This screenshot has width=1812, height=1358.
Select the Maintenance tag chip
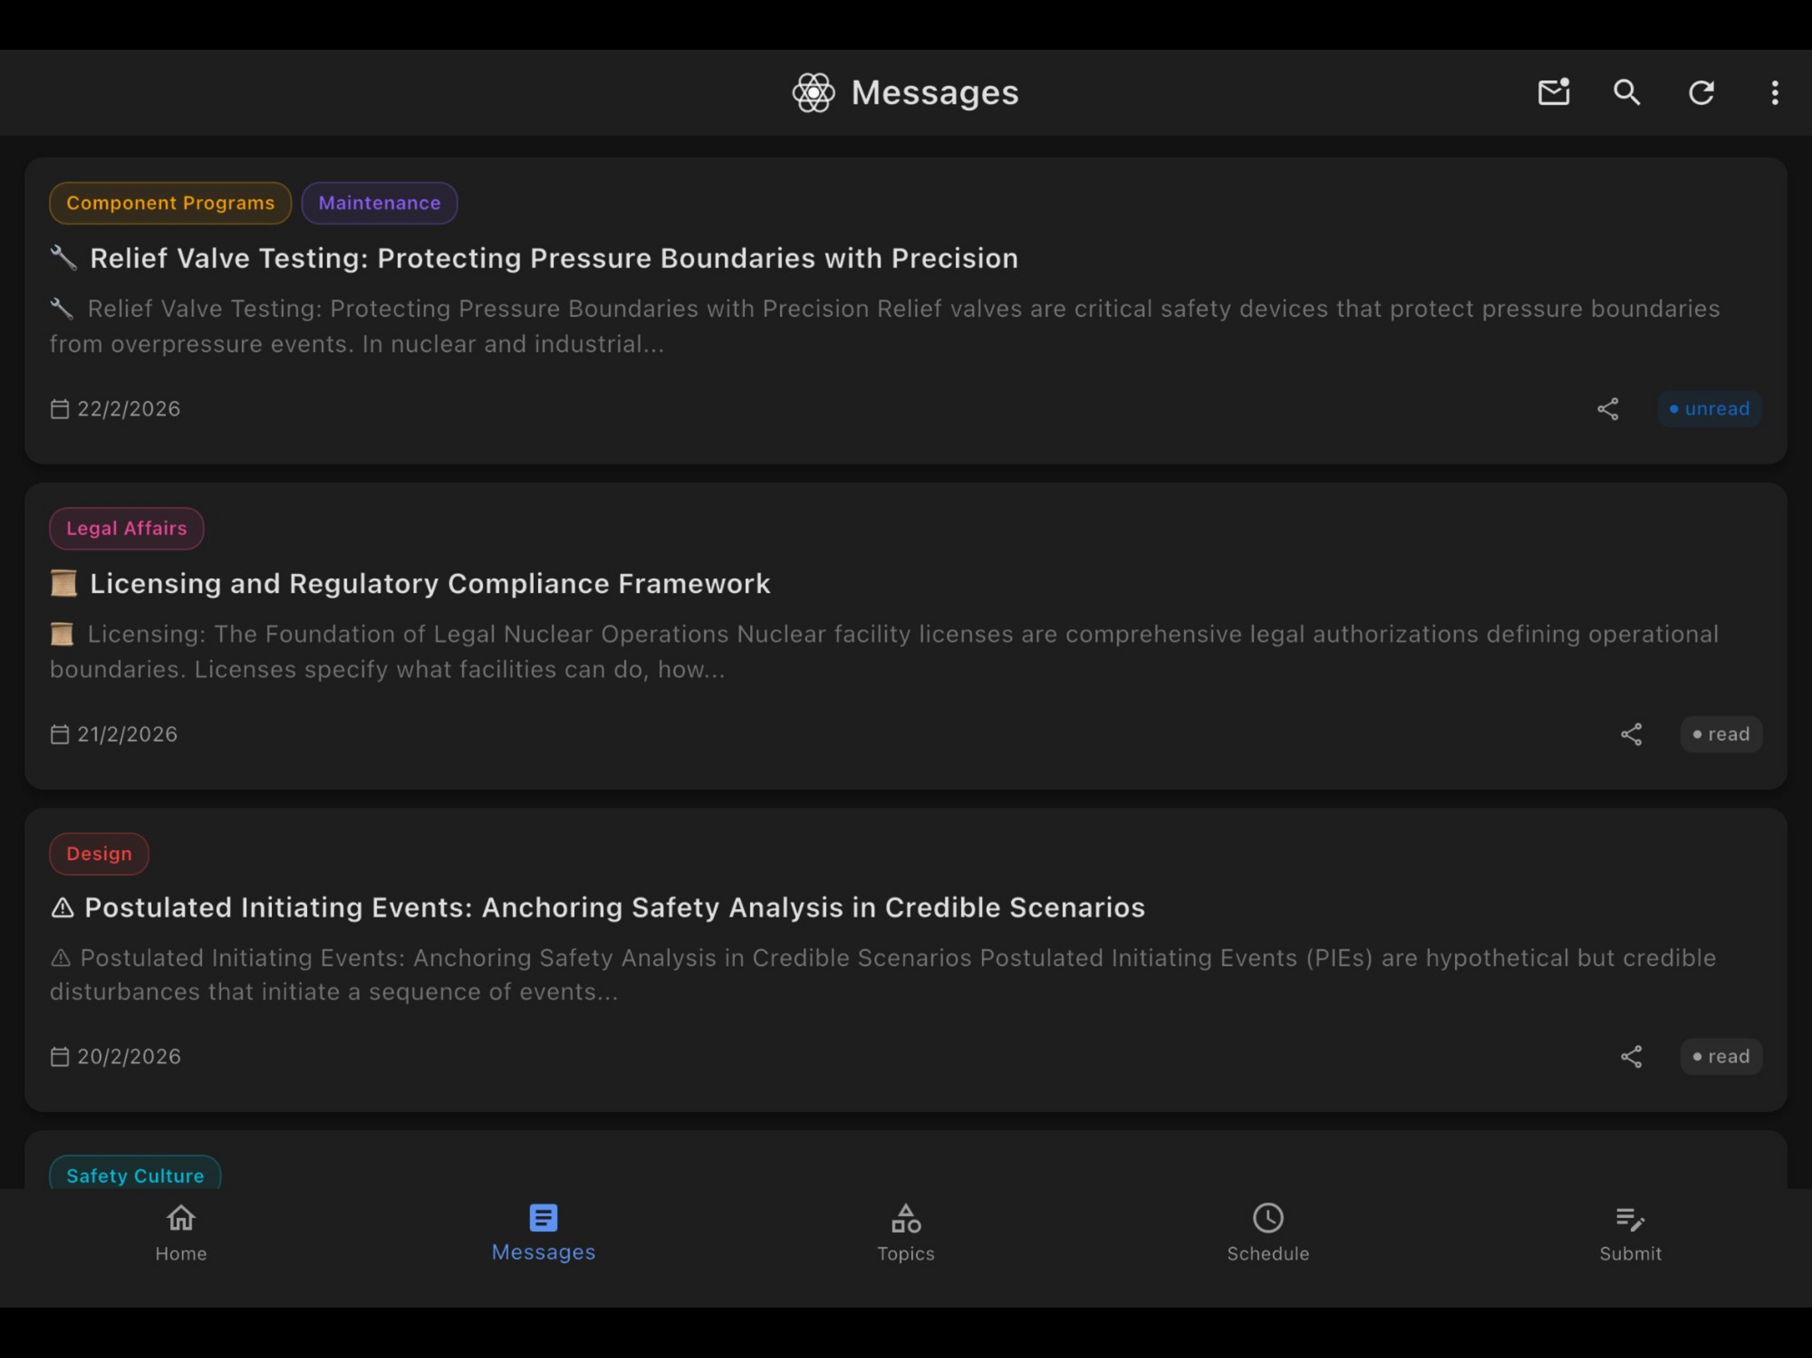point(379,203)
